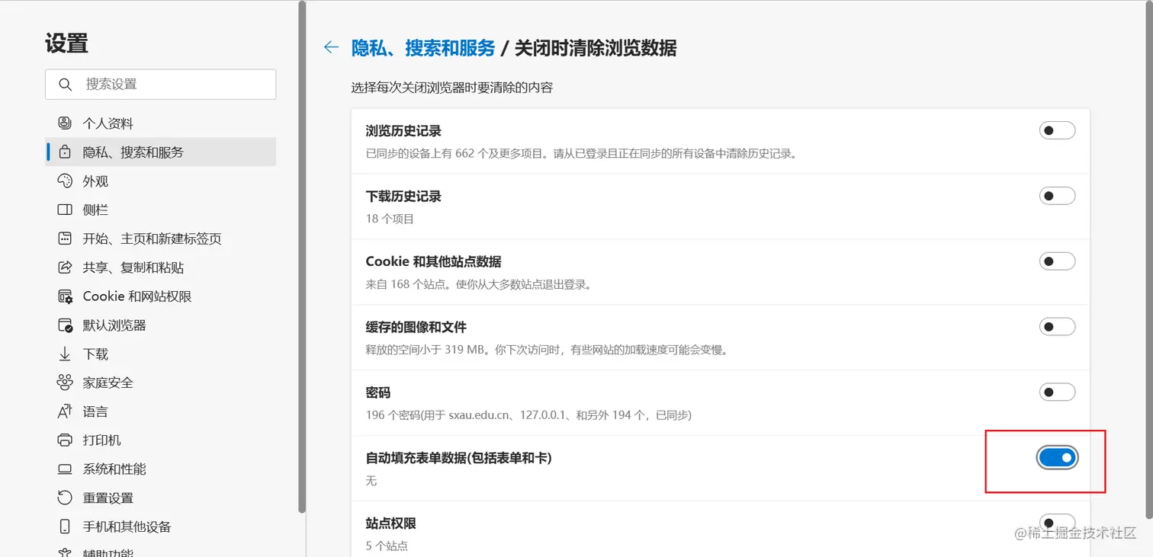Image resolution: width=1153 pixels, height=557 pixels.
Task: Click the lock icon for 隐私、搜索和服务
Action: click(65, 152)
